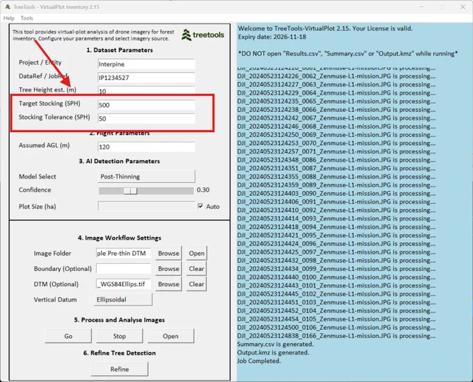
Task: Click the Confidence slider handle
Action: tap(131, 191)
